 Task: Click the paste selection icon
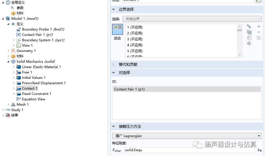pos(249,38)
